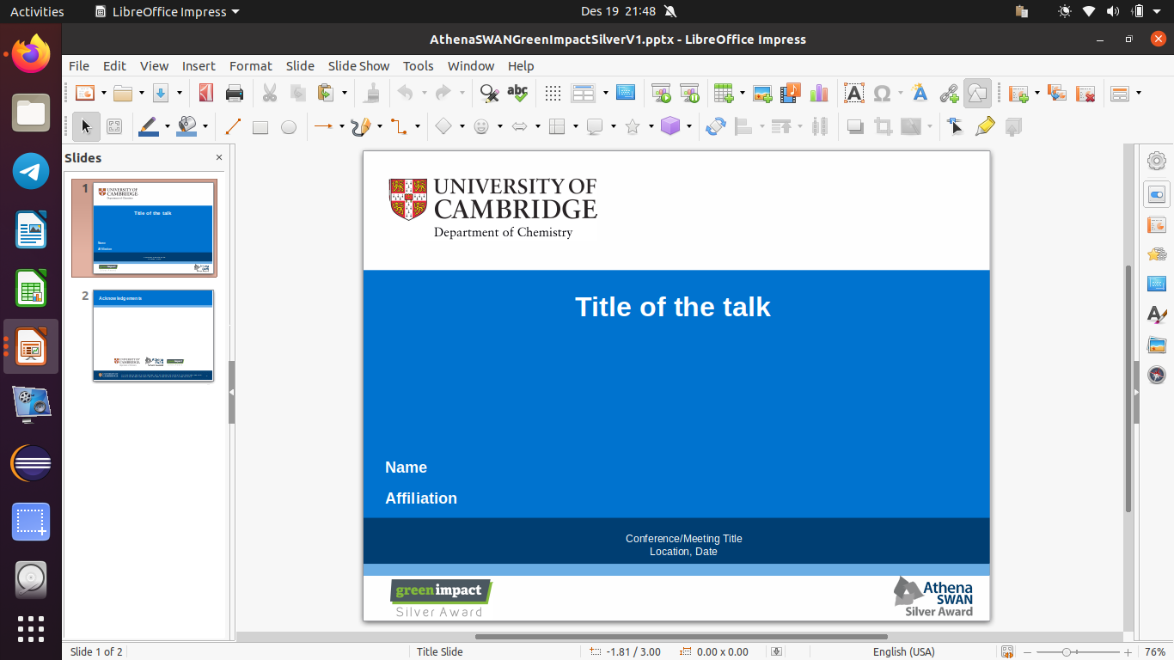Open Find & Replace tool

tap(489, 93)
